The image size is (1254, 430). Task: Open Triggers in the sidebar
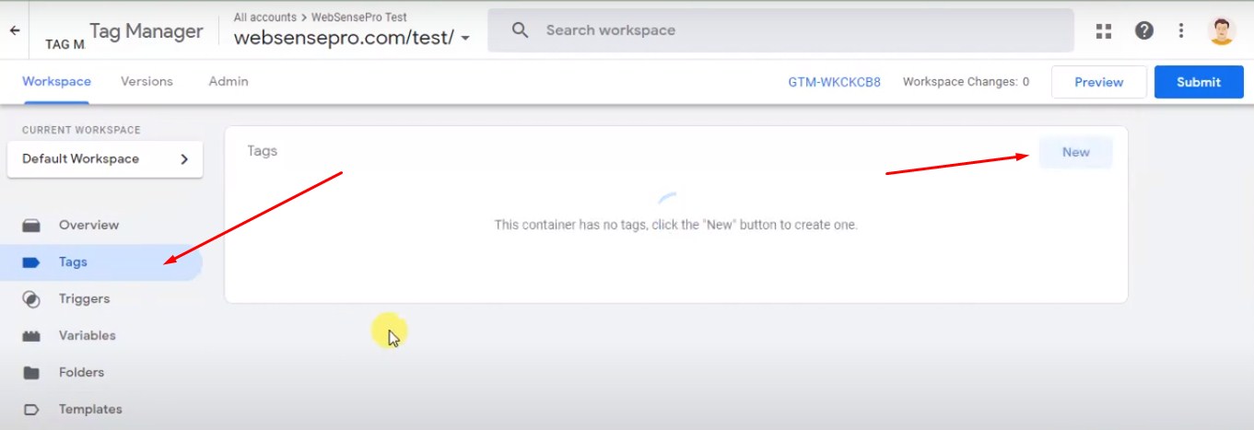click(101, 299)
